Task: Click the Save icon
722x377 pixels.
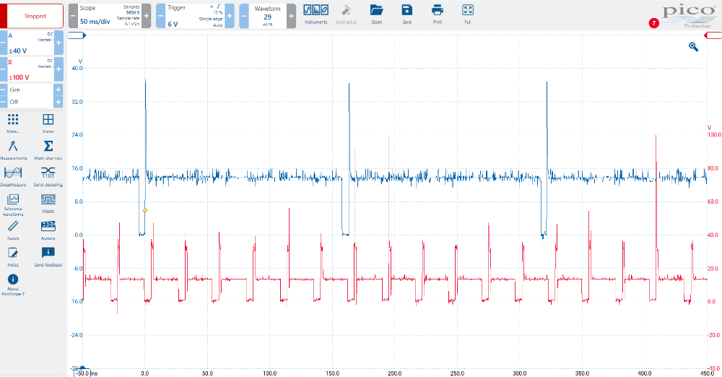Action: point(407,14)
